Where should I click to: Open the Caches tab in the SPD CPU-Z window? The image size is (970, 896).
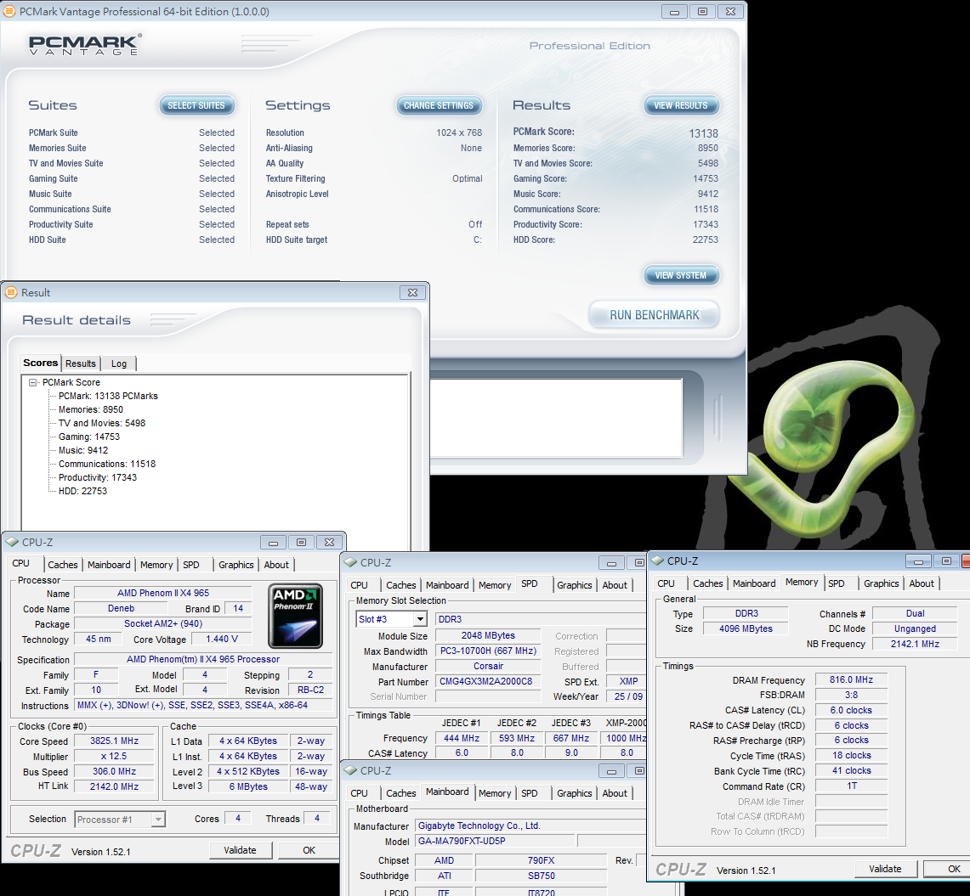click(401, 585)
